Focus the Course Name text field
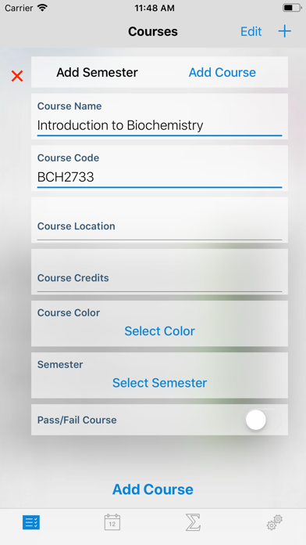The height and width of the screenshot is (545, 306). 159,125
